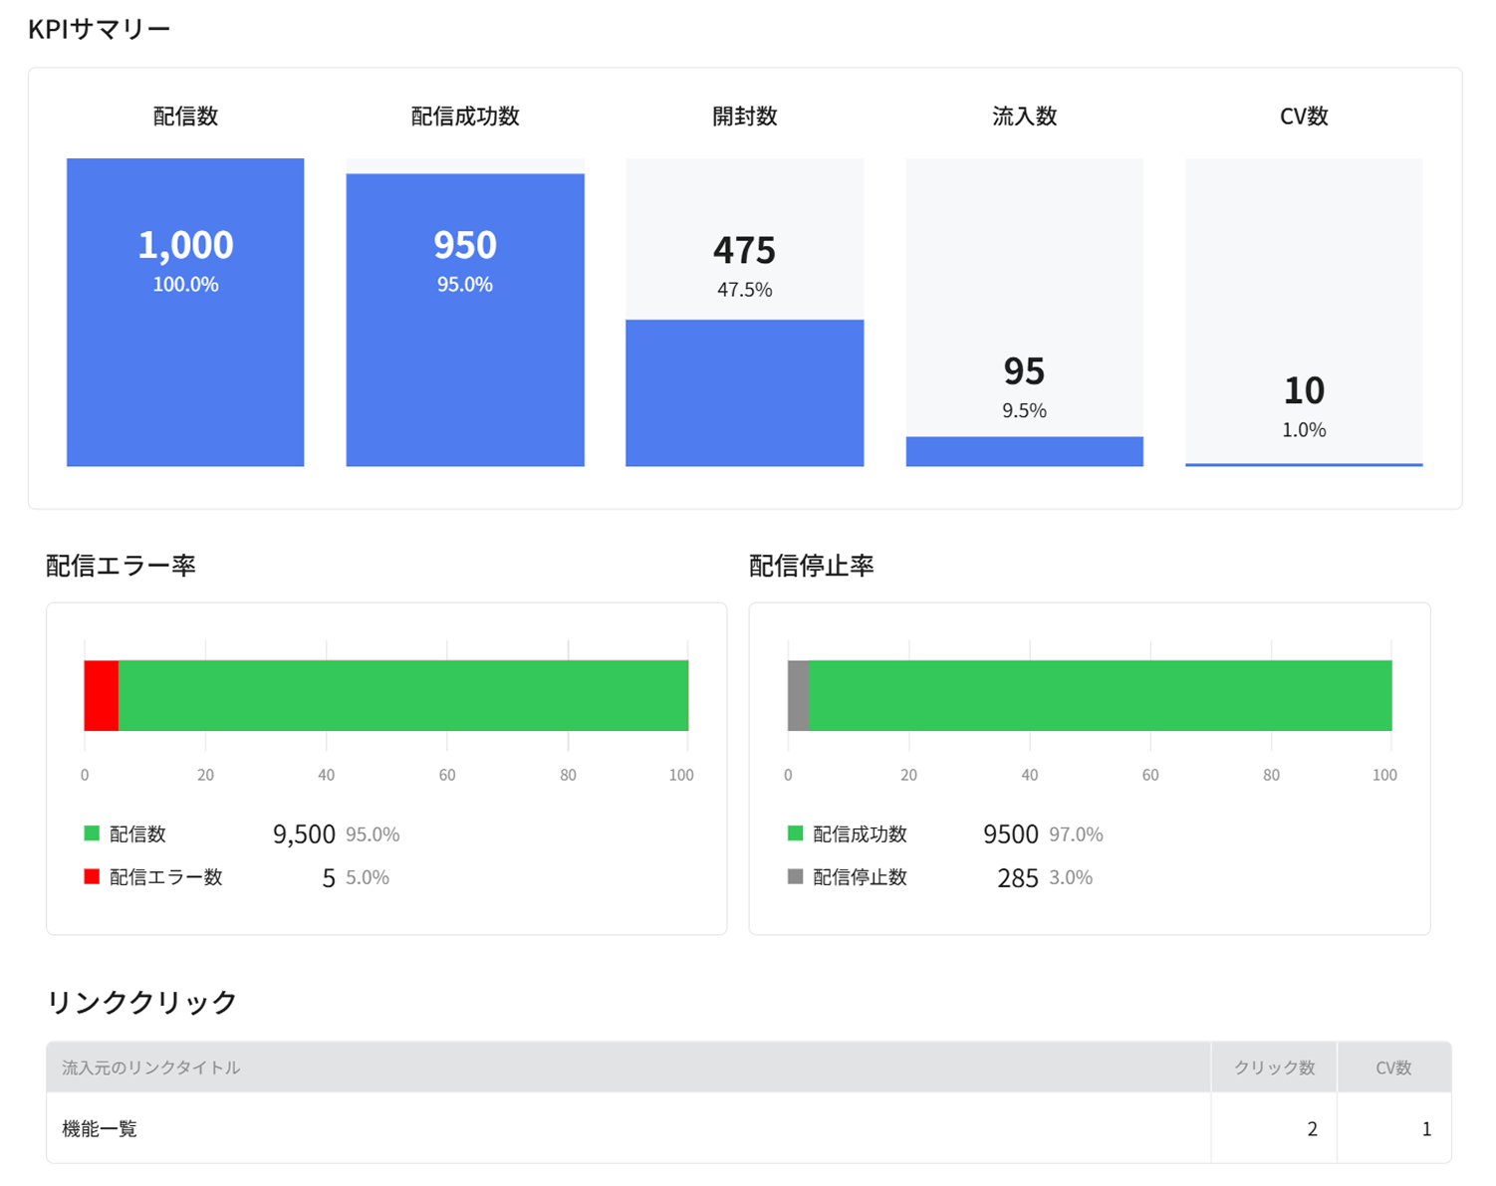Click the red segment in 配信エラー率 chart
Viewport: 1496px width, 1186px height.
(x=102, y=695)
